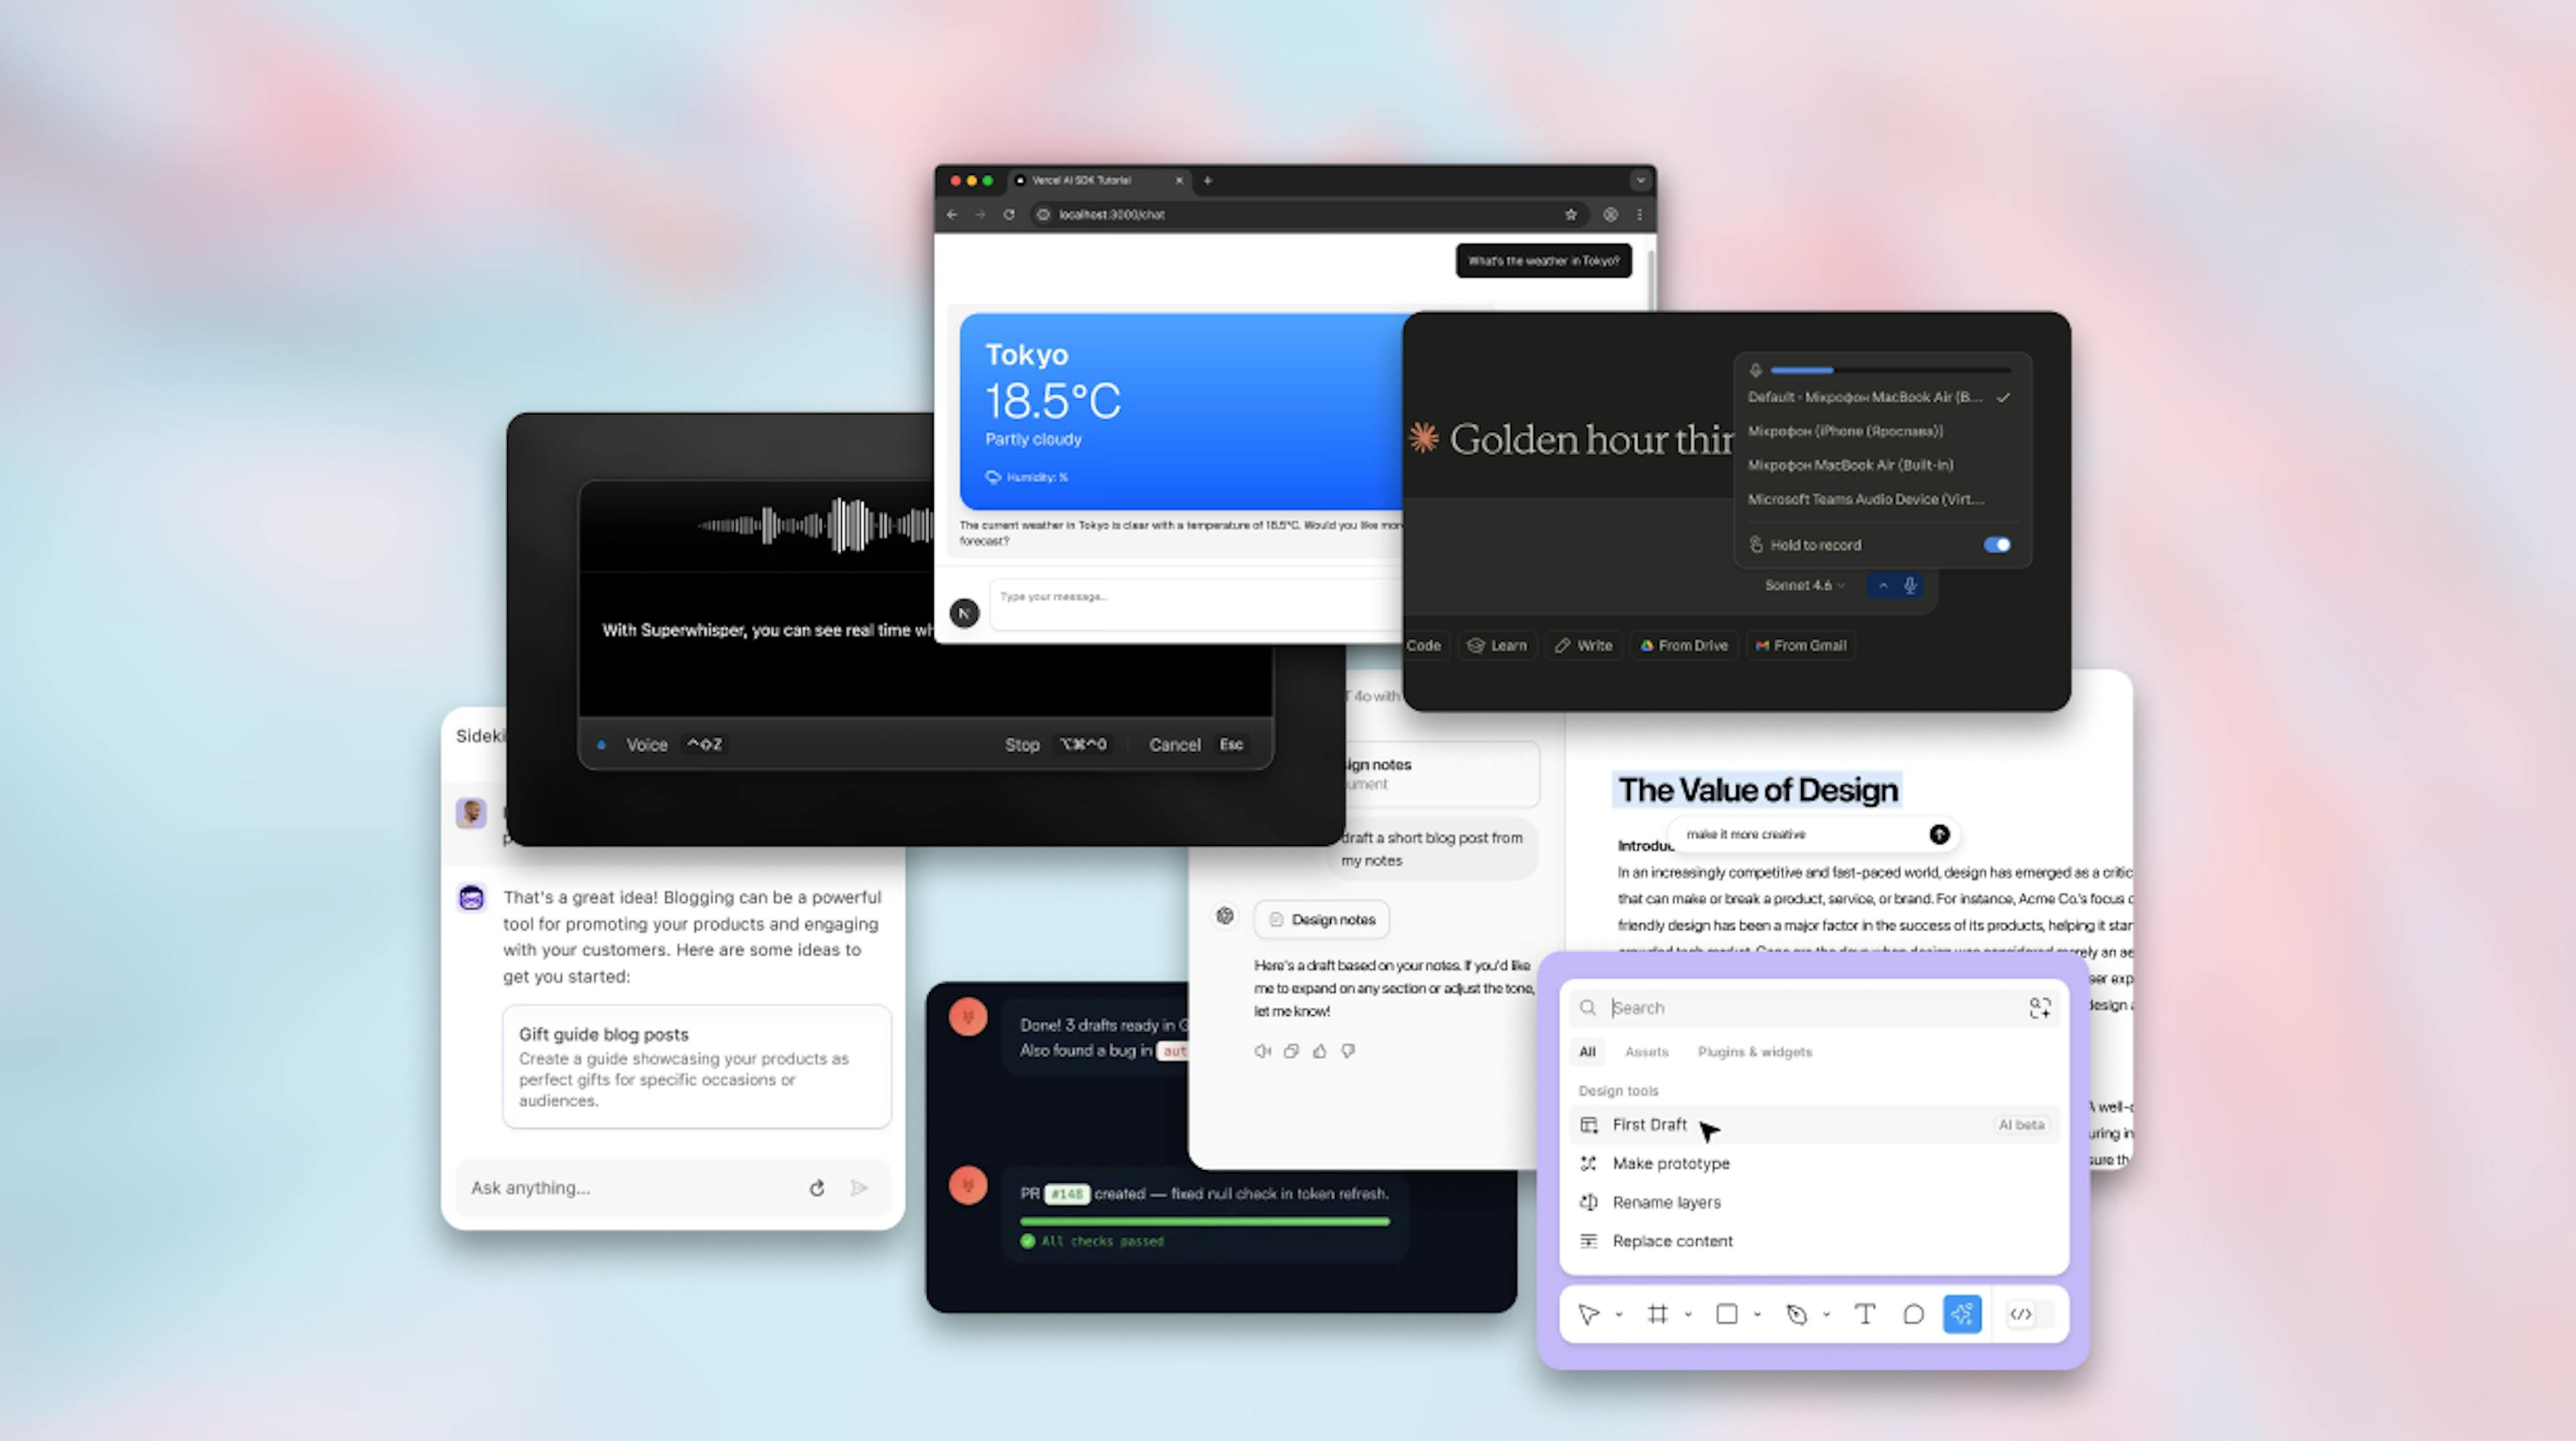
Task: Click the browser extension icon beside the star
Action: [1611, 215]
